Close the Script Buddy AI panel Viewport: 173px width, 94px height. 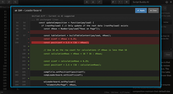pyautogui.click(x=171, y=2)
